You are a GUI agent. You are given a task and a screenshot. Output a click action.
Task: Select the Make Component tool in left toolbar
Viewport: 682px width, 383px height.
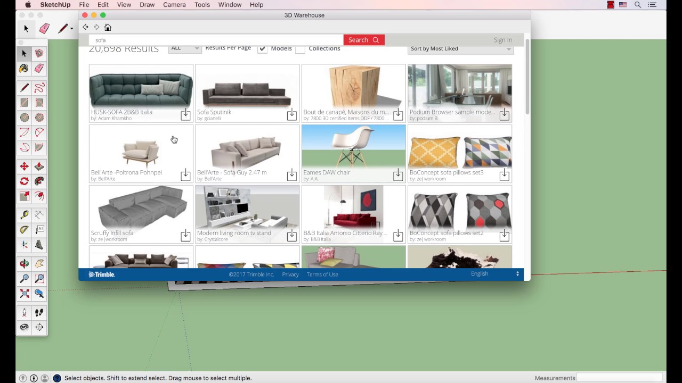39,53
